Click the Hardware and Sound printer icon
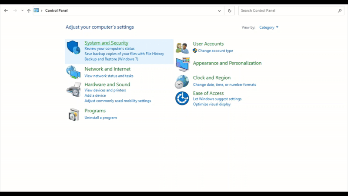This screenshot has height=196, width=348. [74, 90]
